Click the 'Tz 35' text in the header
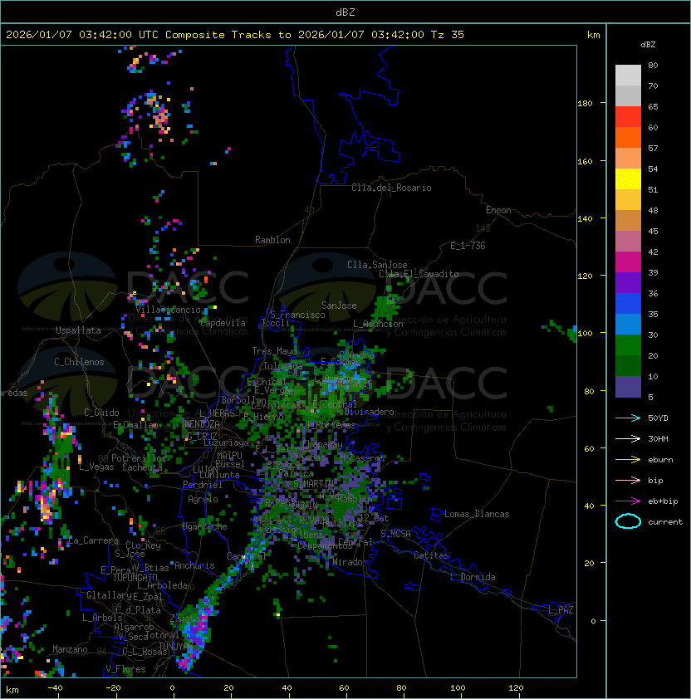 click(x=448, y=35)
